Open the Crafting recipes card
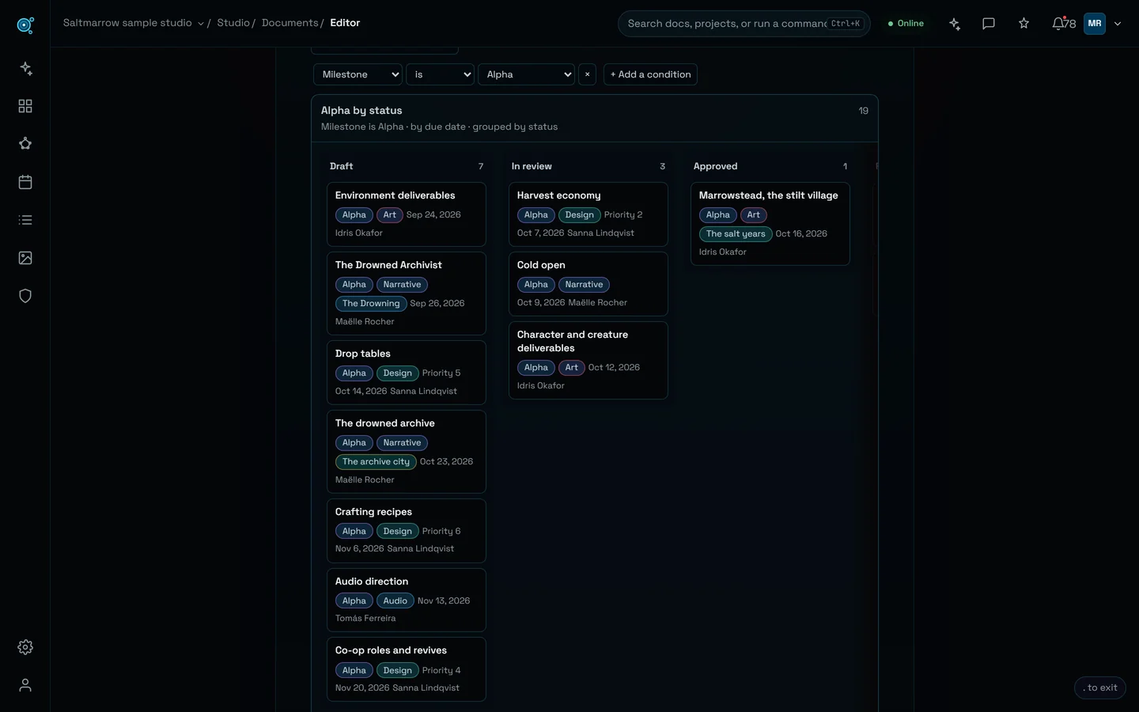This screenshot has width=1139, height=712. tap(407, 531)
